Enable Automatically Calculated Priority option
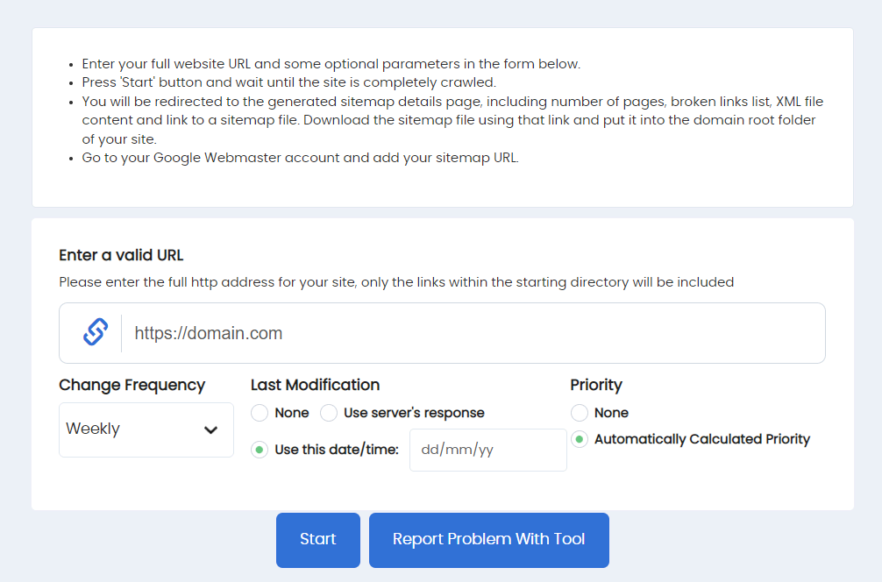 580,439
